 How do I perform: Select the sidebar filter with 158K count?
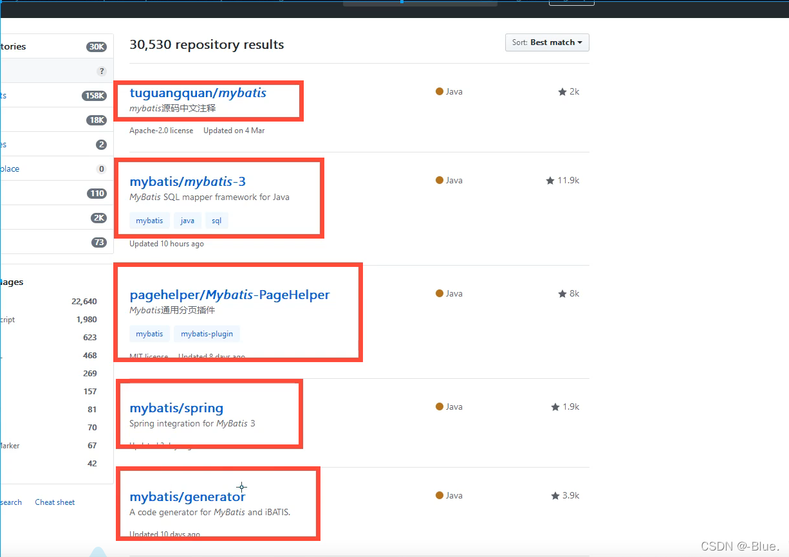pos(57,95)
